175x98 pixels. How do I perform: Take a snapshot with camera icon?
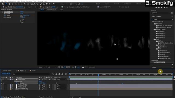83,67
